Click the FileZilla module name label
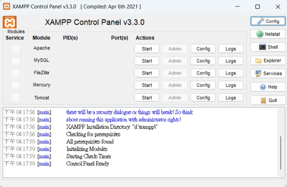 41,72
